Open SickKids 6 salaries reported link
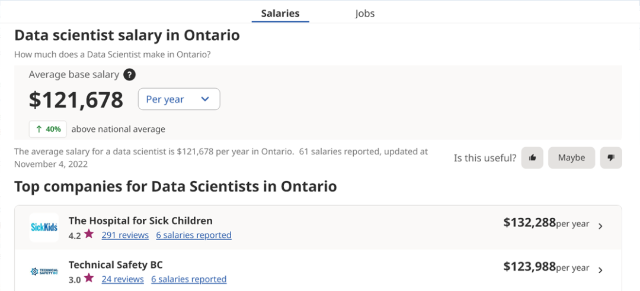 pos(194,235)
